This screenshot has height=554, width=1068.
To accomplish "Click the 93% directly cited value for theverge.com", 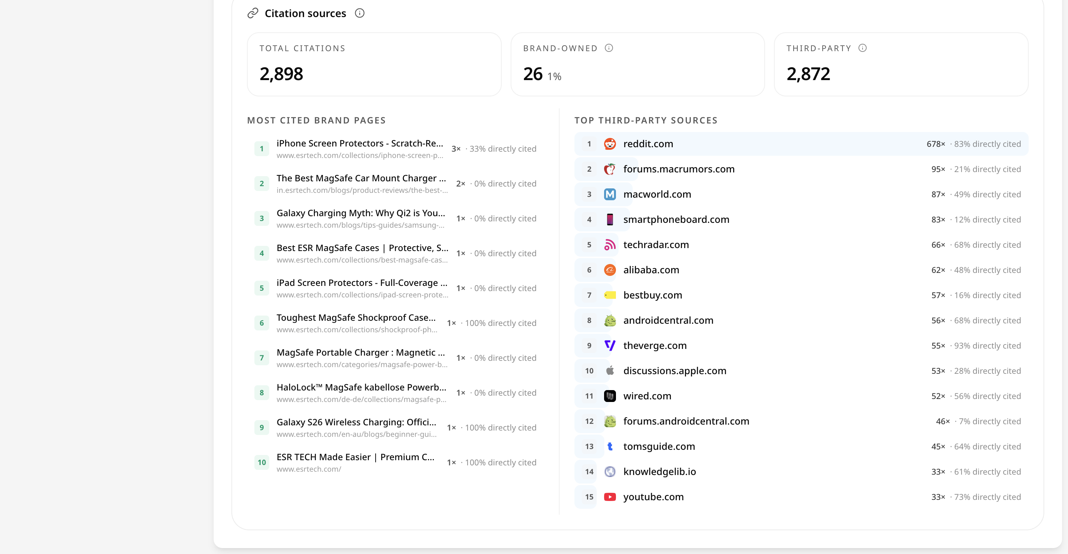I will [987, 346].
